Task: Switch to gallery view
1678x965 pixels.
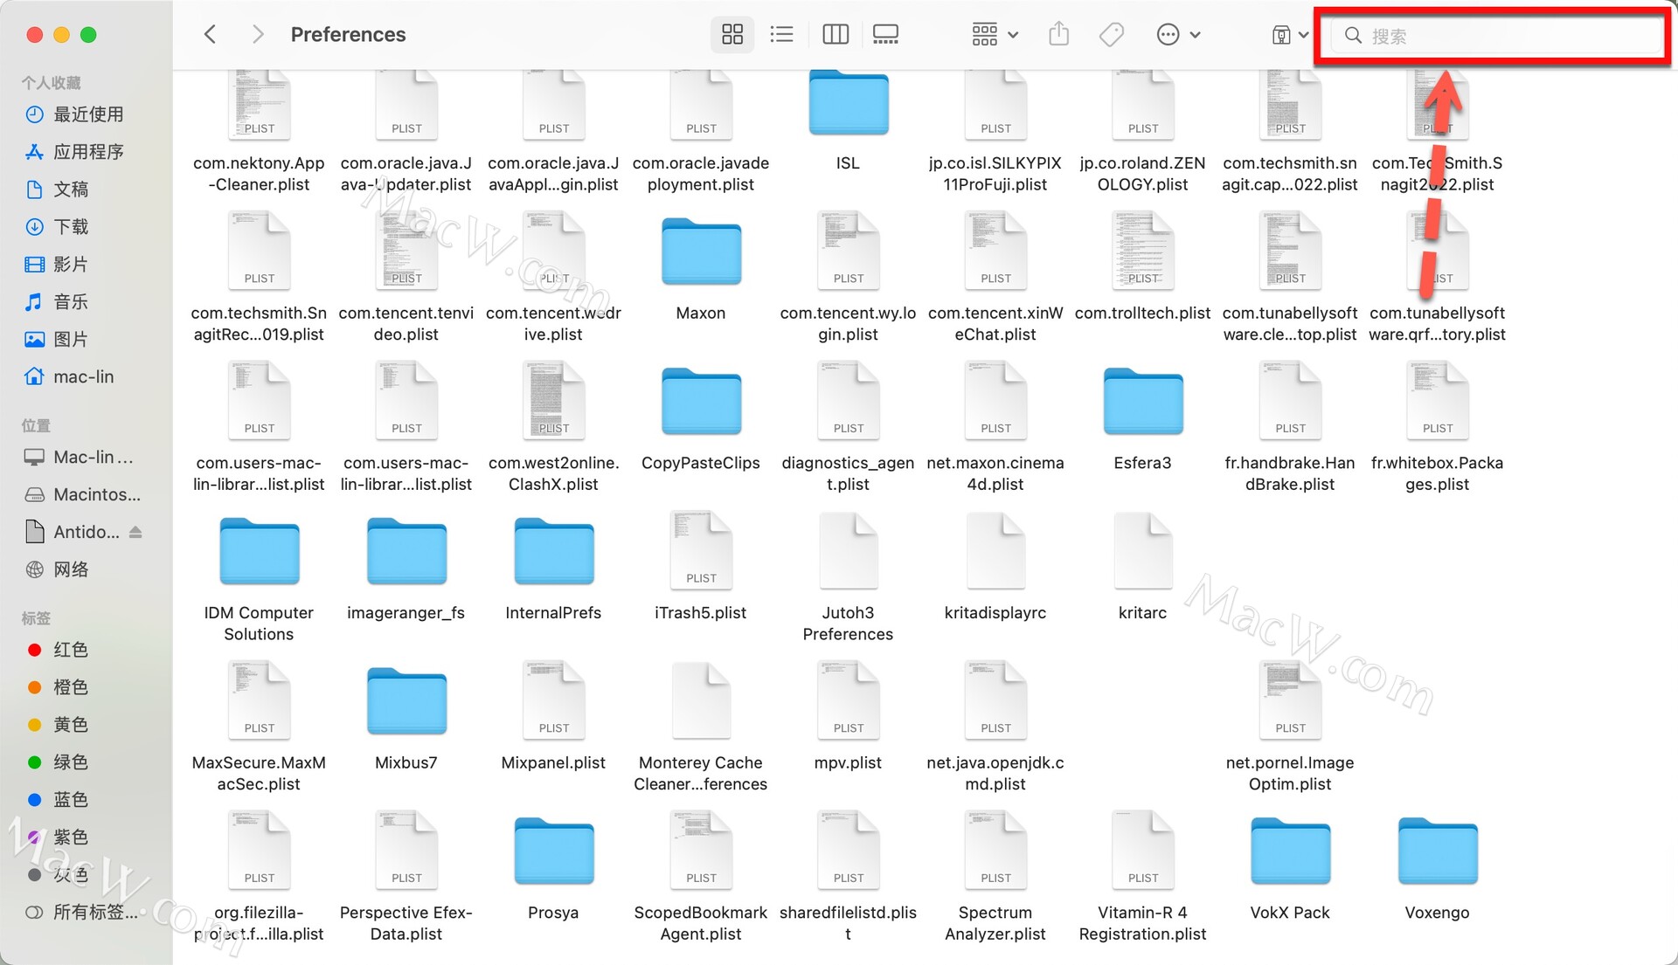Action: [885, 34]
